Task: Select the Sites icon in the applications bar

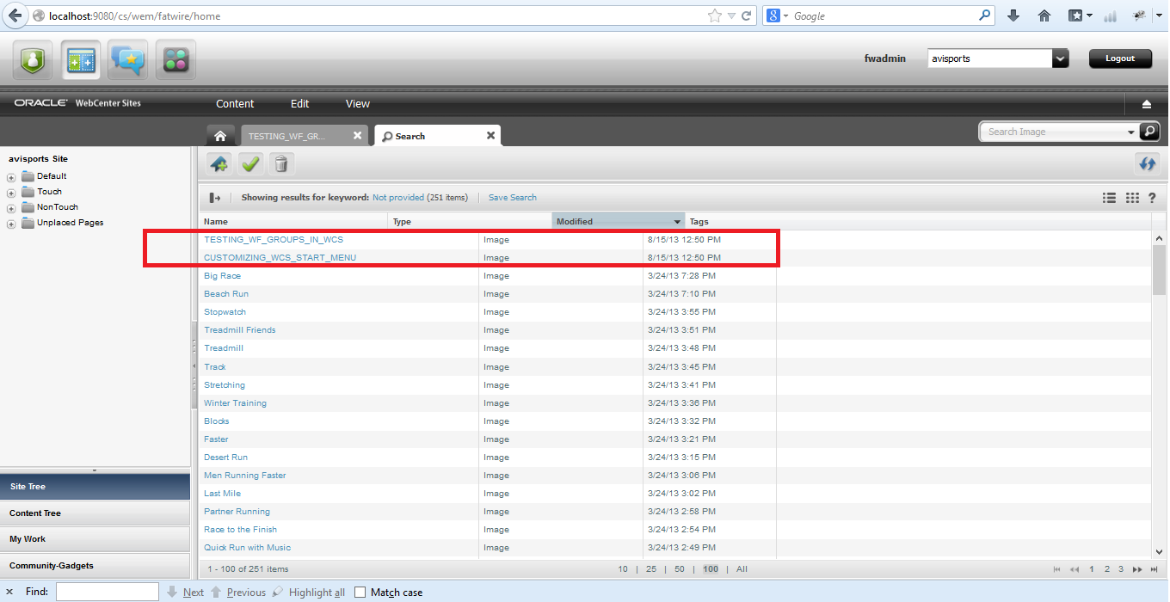Action: (80, 59)
